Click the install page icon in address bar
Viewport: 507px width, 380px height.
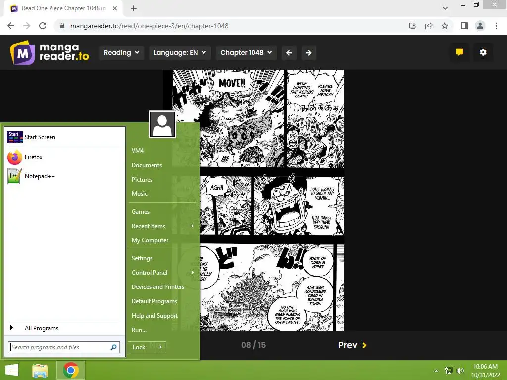[413, 26]
